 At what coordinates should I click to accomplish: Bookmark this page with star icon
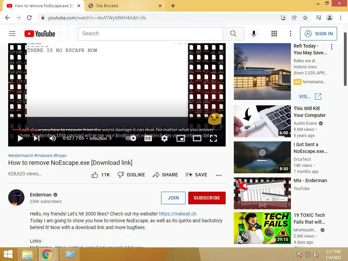coord(305,18)
